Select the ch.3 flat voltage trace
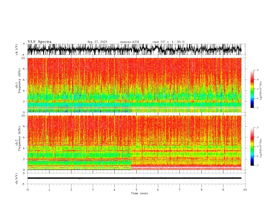 134,178
